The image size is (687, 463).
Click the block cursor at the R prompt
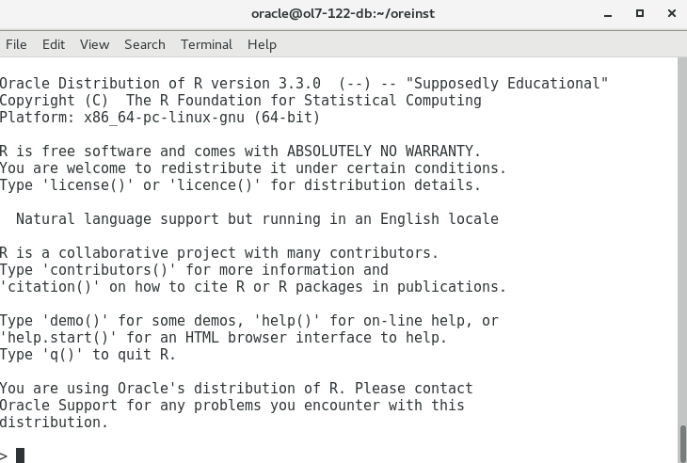(20, 455)
